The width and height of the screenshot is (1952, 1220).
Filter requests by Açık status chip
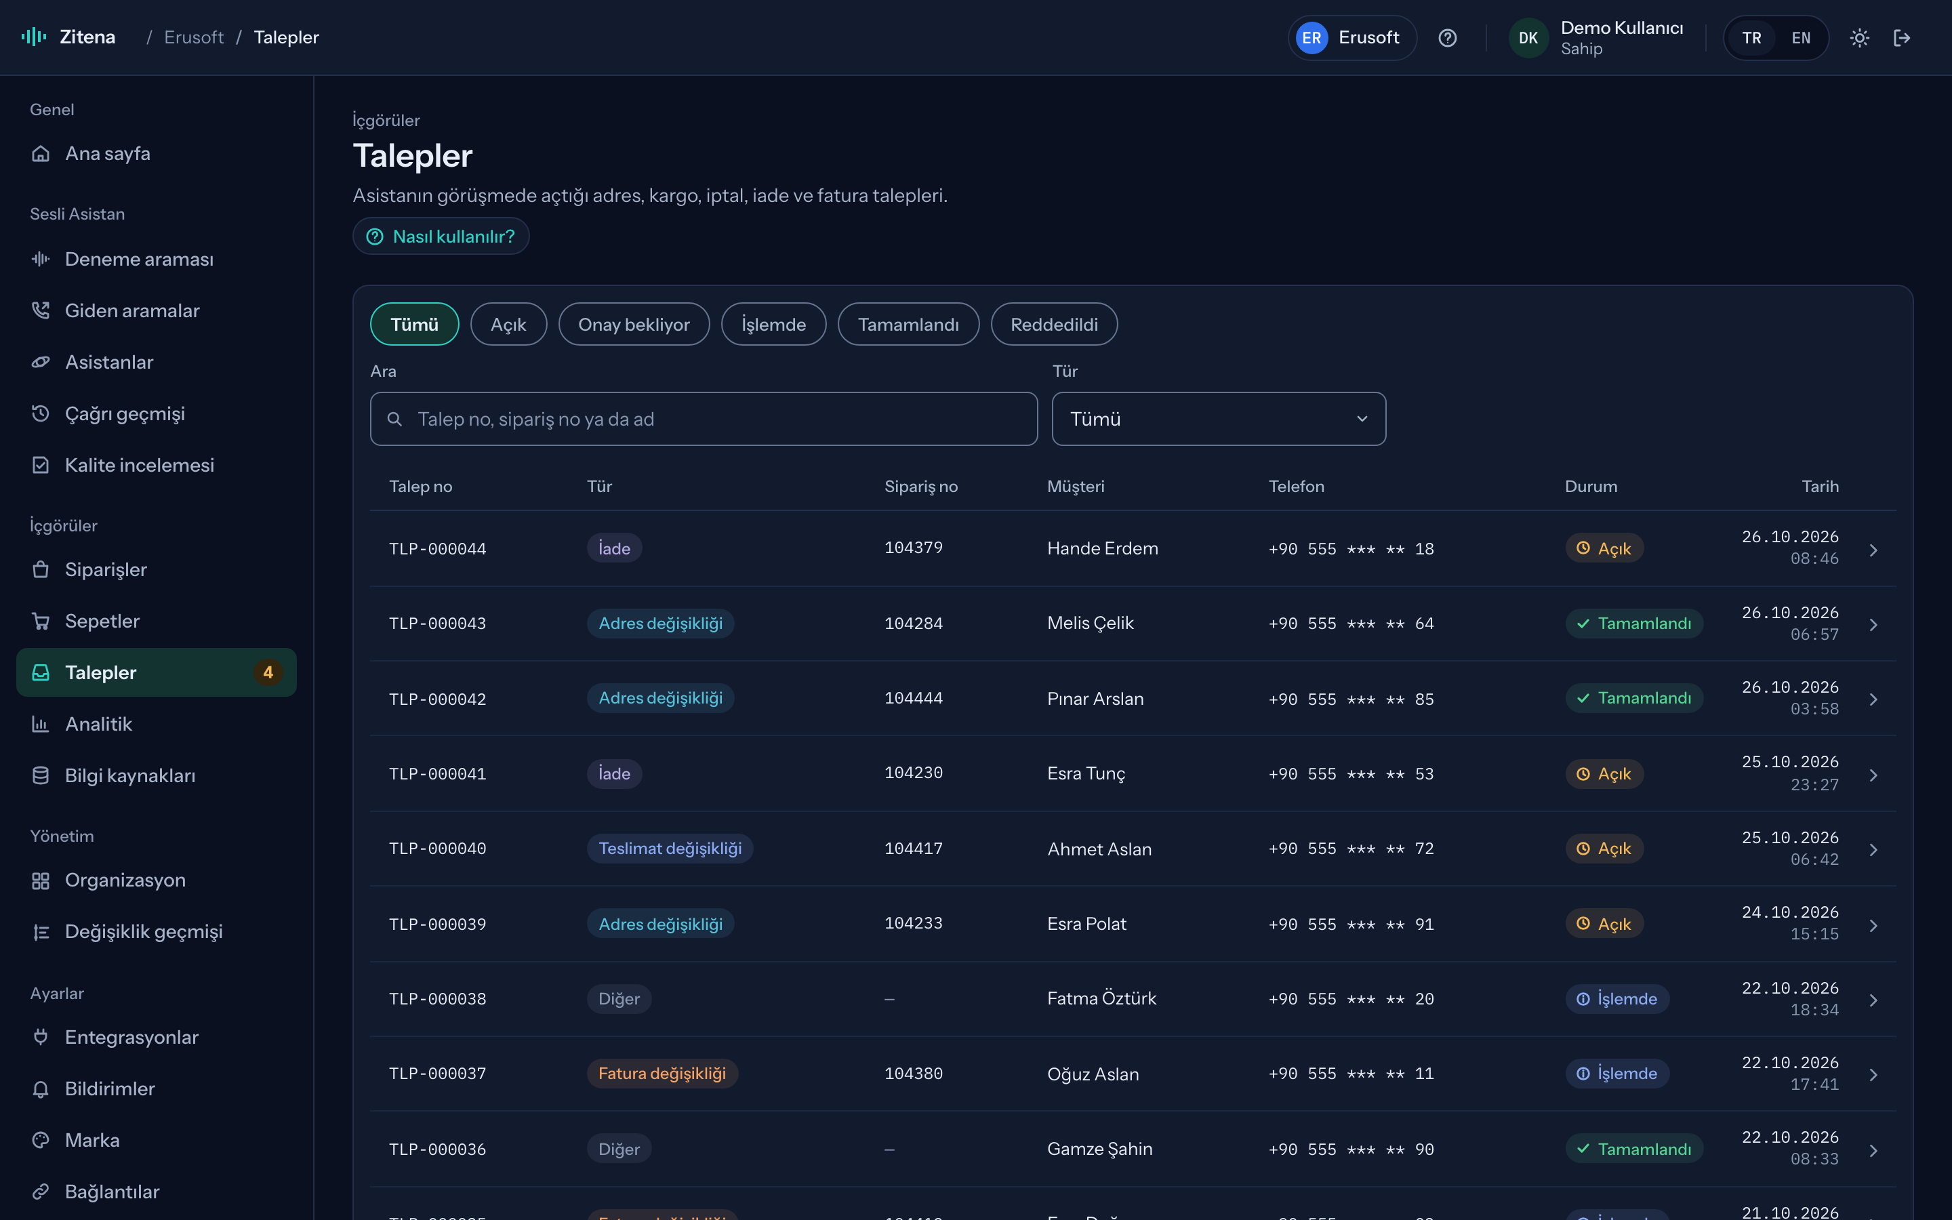coord(508,325)
